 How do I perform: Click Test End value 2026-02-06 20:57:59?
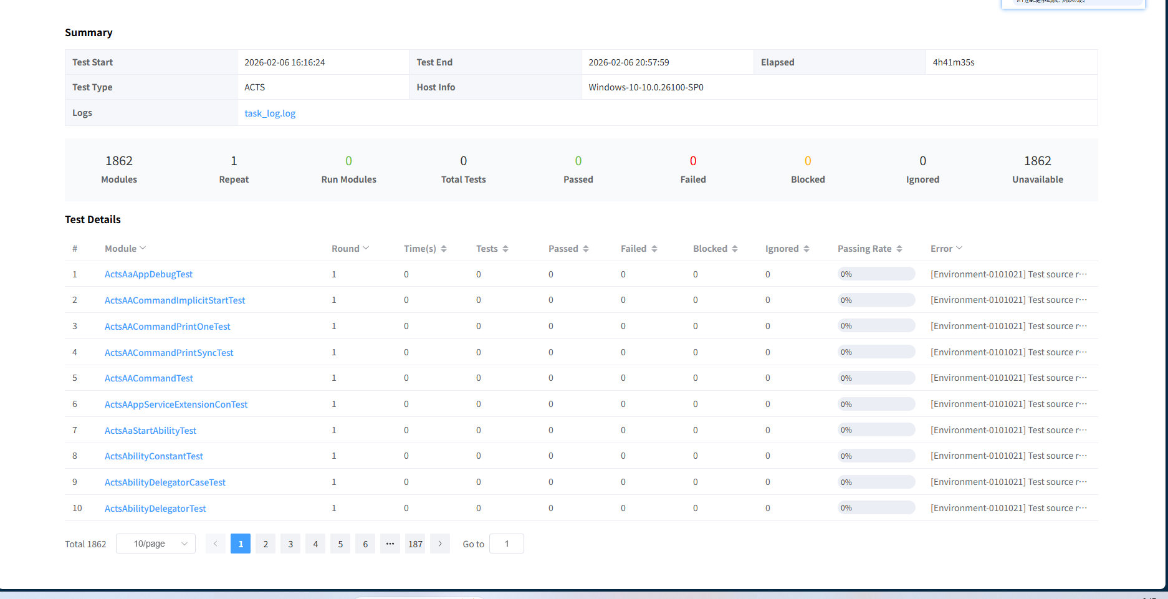point(629,62)
